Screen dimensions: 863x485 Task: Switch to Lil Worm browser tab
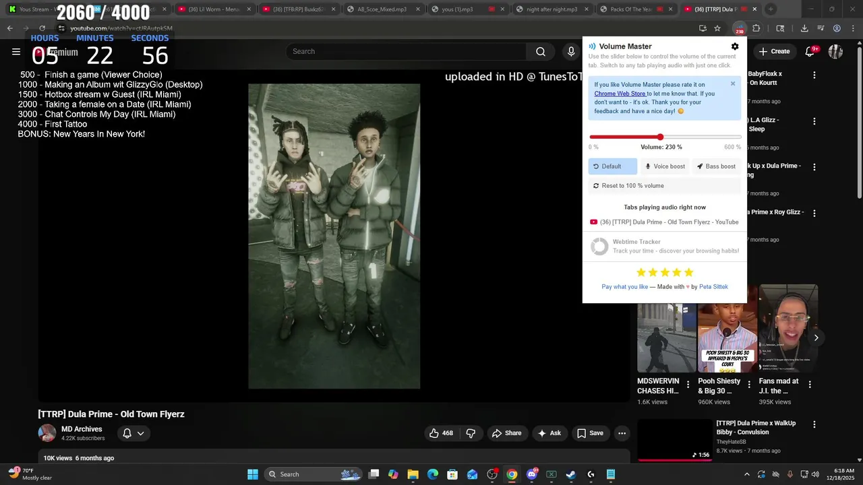point(215,9)
